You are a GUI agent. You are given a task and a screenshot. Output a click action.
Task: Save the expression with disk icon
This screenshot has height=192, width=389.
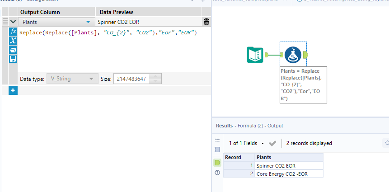coord(13,59)
